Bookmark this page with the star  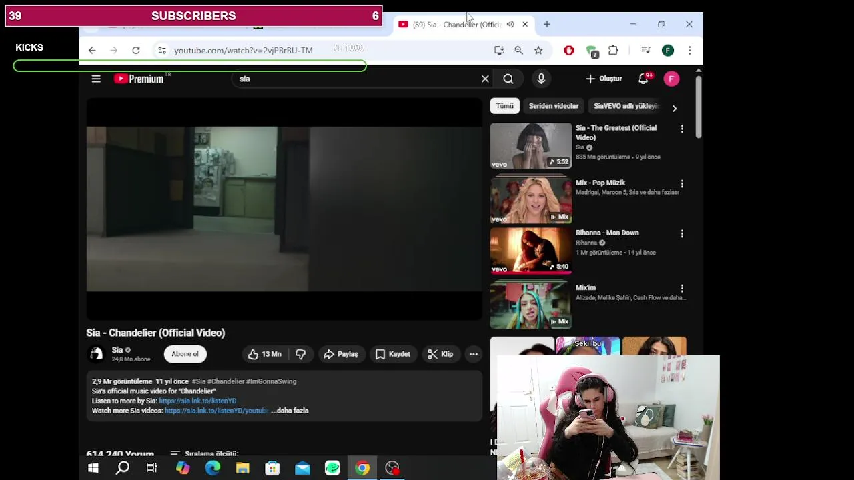538,50
